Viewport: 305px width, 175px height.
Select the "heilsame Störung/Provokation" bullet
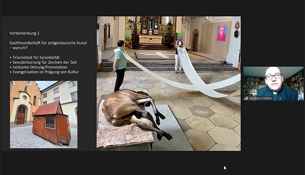point(37,67)
